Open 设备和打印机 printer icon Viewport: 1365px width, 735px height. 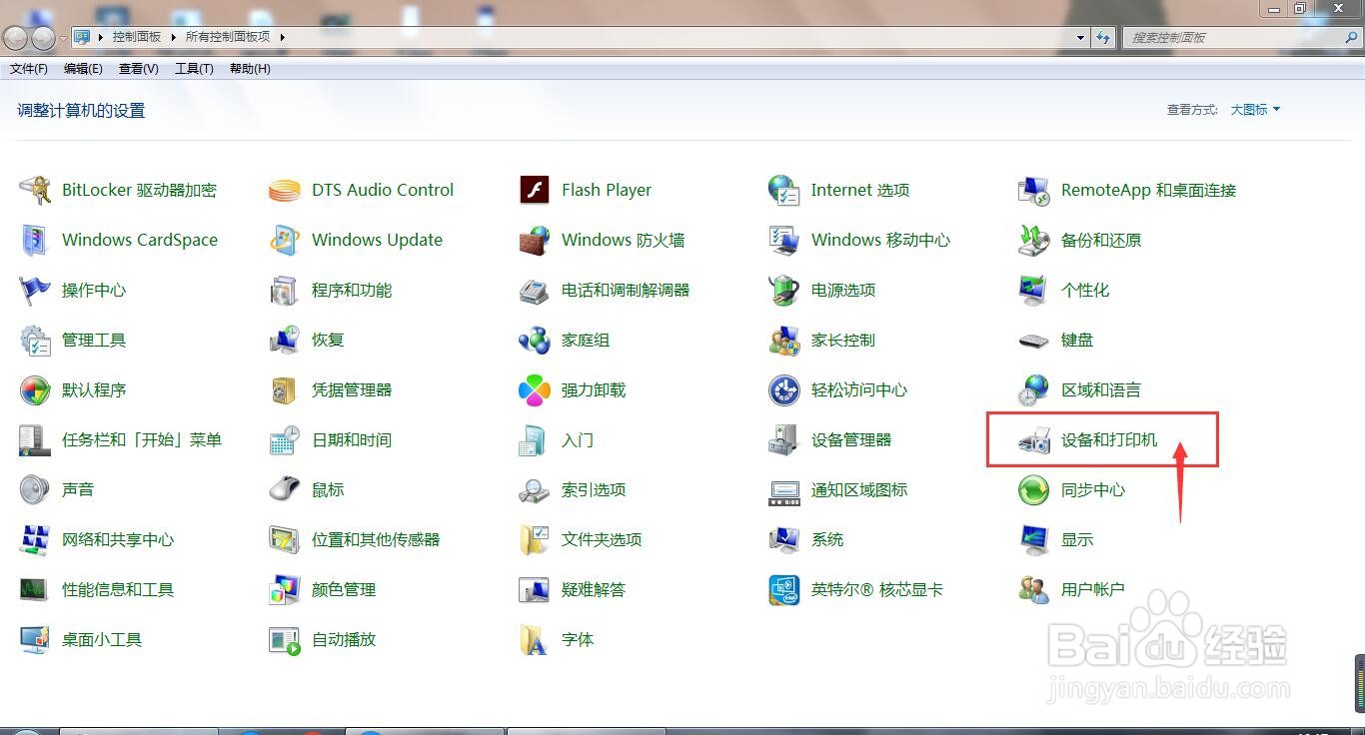click(x=1034, y=439)
